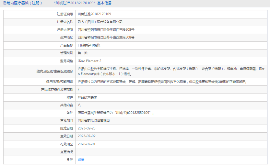Screen dimensions: 270x166
Task: Click the 注册证编号 label
Action: click(x=65, y=14)
